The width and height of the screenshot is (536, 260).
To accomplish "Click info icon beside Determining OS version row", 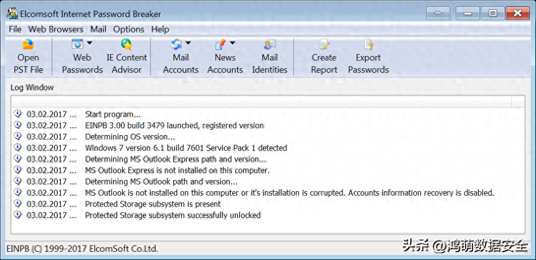I will tap(18, 136).
